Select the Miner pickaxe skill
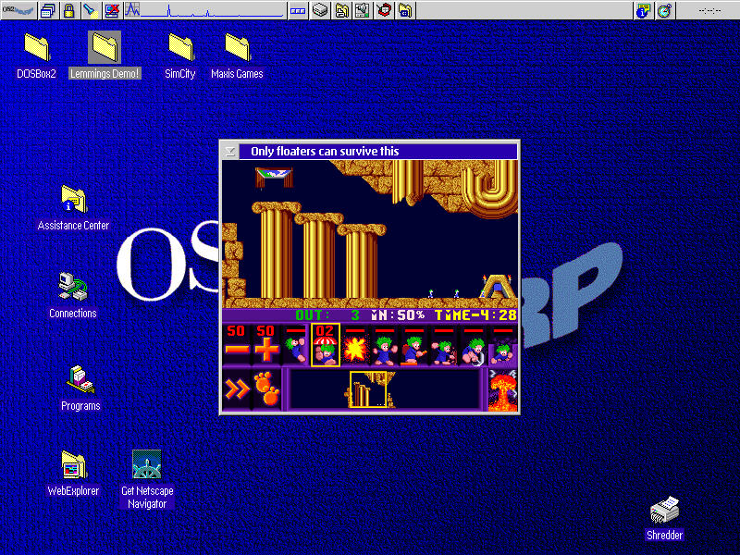Screen dimensions: 740x555 click(x=473, y=345)
